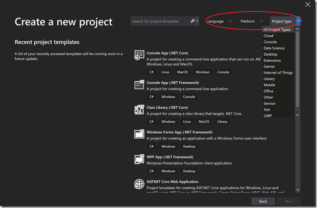The height and width of the screenshot is (208, 317).
Task: Select Other project type
Action: 268,97
